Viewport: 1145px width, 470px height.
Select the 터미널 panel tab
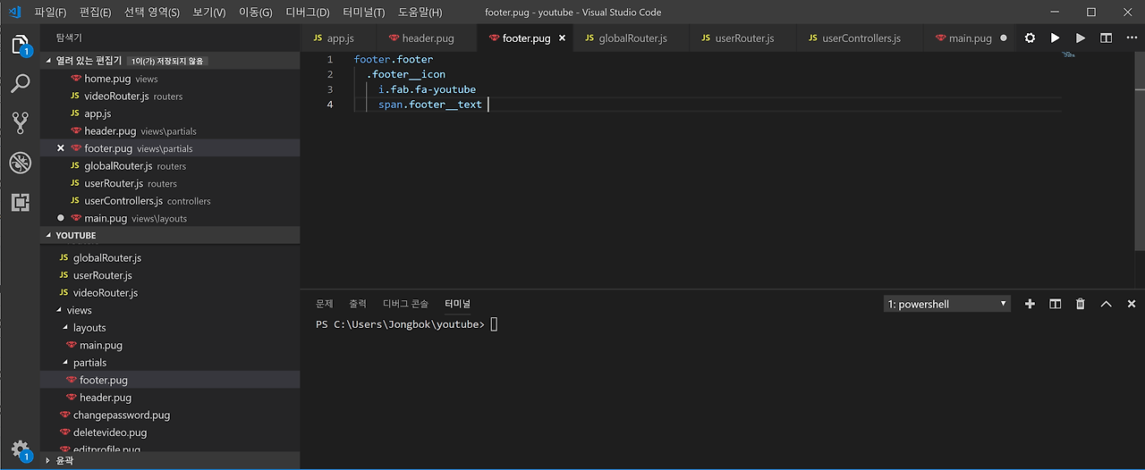tap(458, 304)
